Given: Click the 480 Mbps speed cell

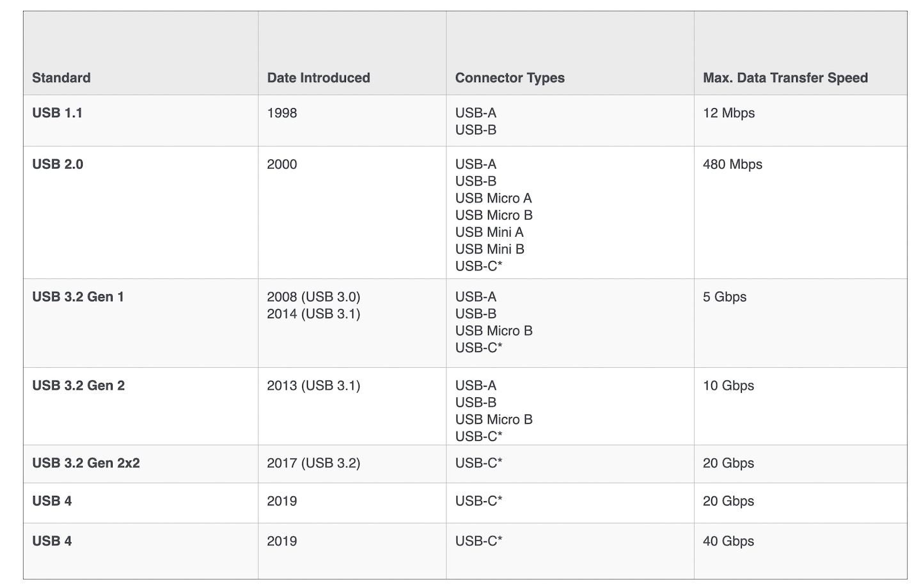Looking at the screenshot, I should point(732,164).
